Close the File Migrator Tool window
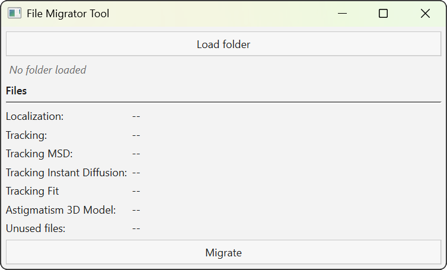Image resolution: width=447 pixels, height=270 pixels. 425,14
